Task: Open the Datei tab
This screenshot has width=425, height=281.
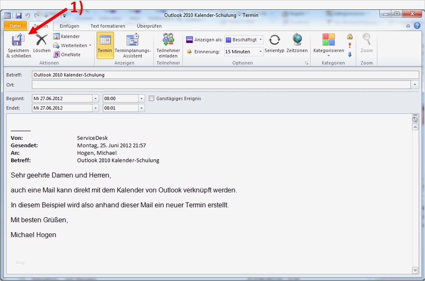Action: click(15, 26)
